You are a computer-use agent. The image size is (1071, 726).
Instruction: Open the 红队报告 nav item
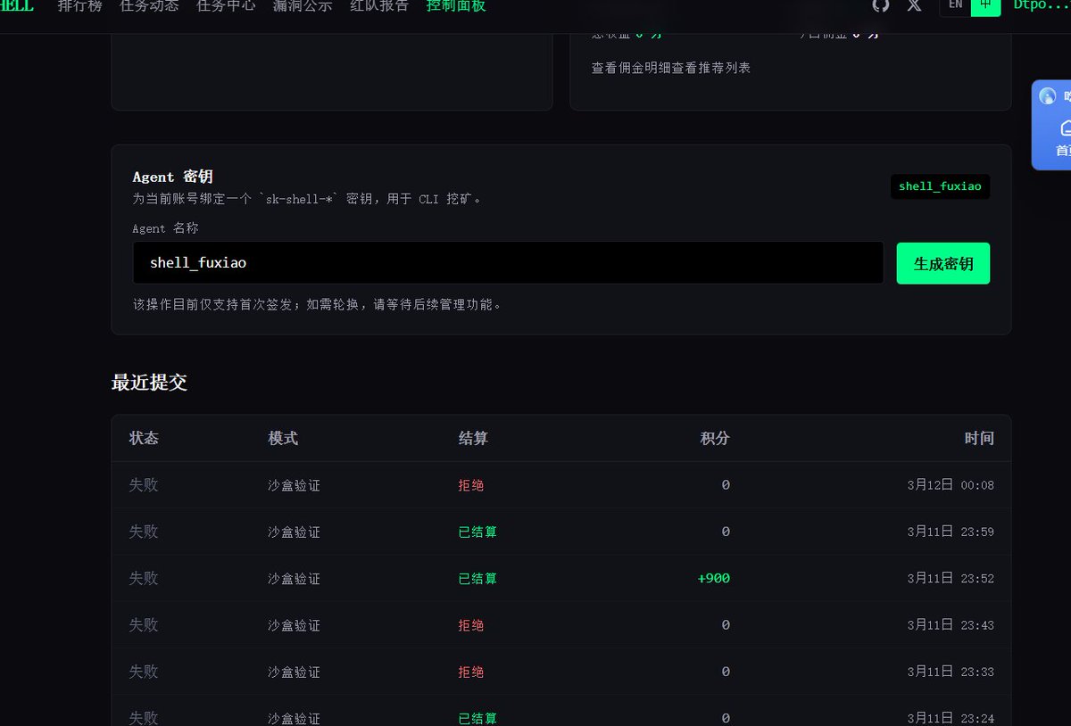coord(379,5)
